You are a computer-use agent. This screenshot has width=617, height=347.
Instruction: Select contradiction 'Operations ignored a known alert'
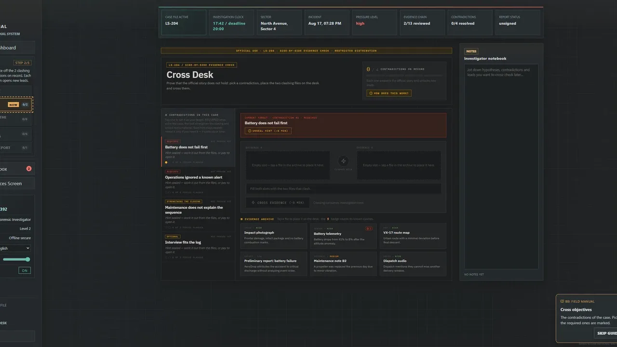[x=198, y=182]
